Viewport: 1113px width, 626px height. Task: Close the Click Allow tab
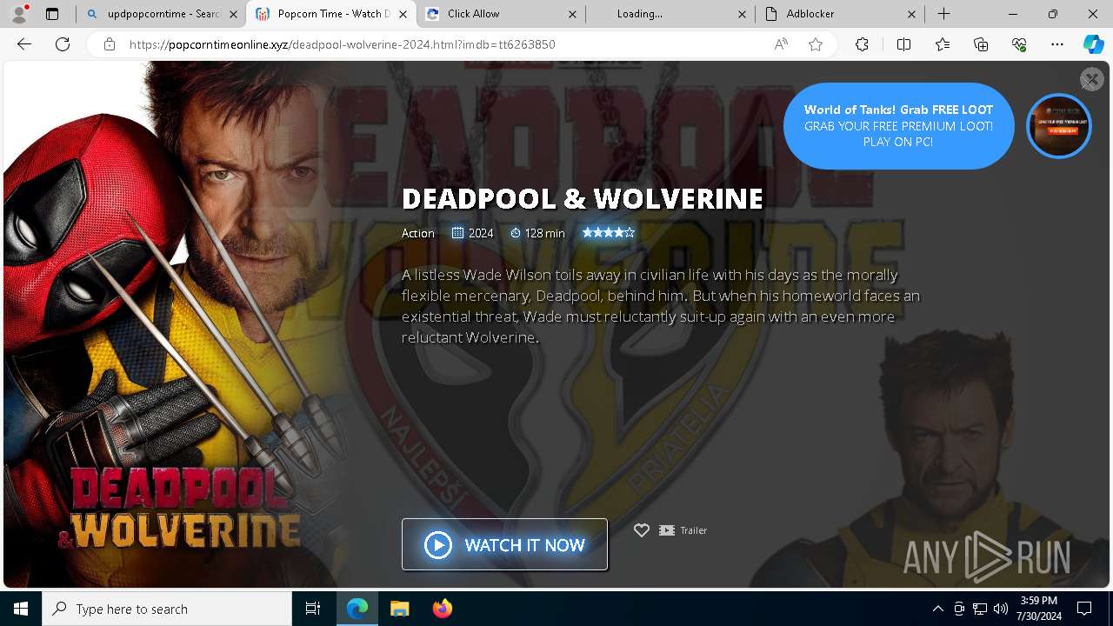pos(572,14)
